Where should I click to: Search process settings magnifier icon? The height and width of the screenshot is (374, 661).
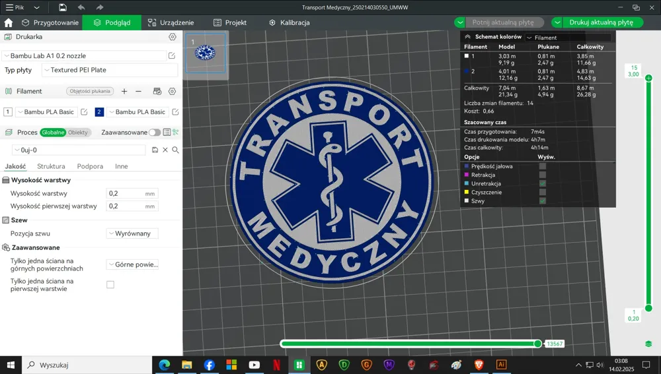175,150
